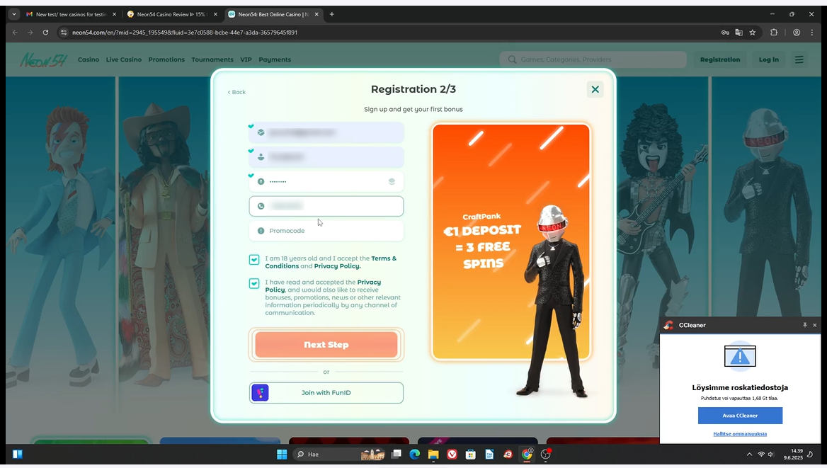Click the browser back arrow

point(15,32)
